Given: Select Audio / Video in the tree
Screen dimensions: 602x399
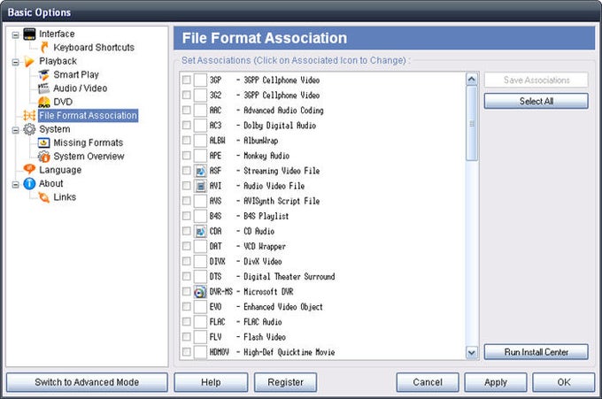Looking at the screenshot, I should (80, 88).
